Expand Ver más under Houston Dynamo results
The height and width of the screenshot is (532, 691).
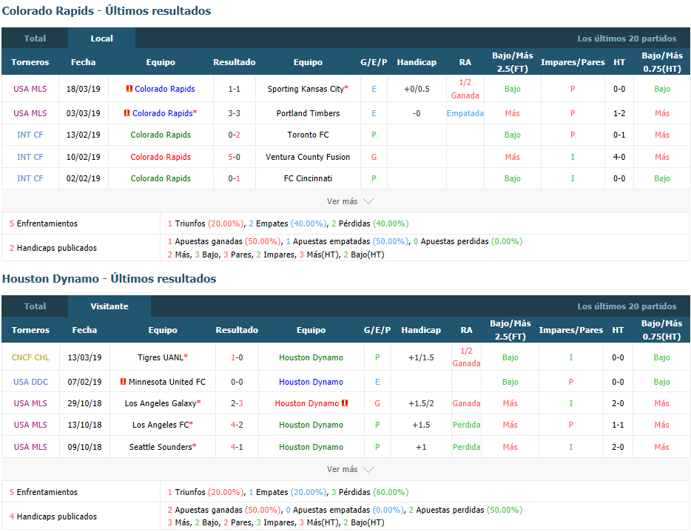click(x=350, y=469)
